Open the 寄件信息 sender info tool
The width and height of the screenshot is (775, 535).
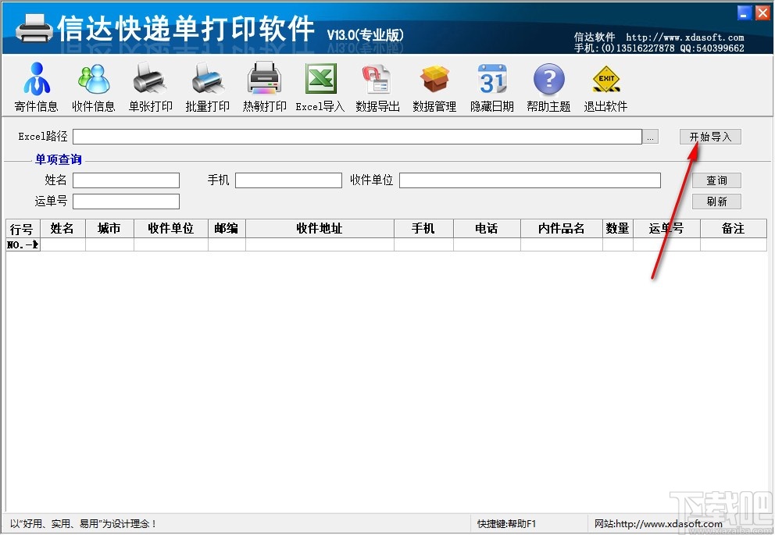[35, 86]
